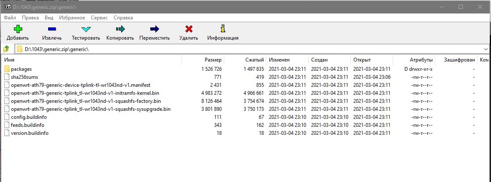Click the size value 2 431
The width and height of the screenshot is (491, 182).
[x=216, y=85]
